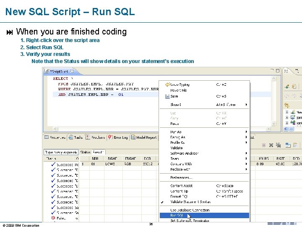Click the NAME column header

(x=113, y=158)
